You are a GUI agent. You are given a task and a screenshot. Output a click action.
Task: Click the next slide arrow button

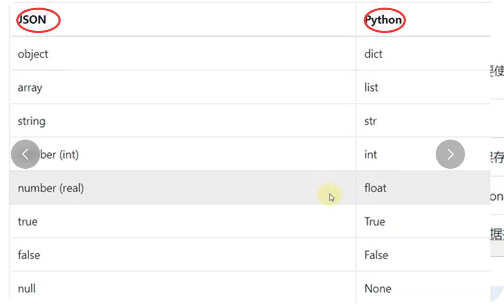coord(450,154)
